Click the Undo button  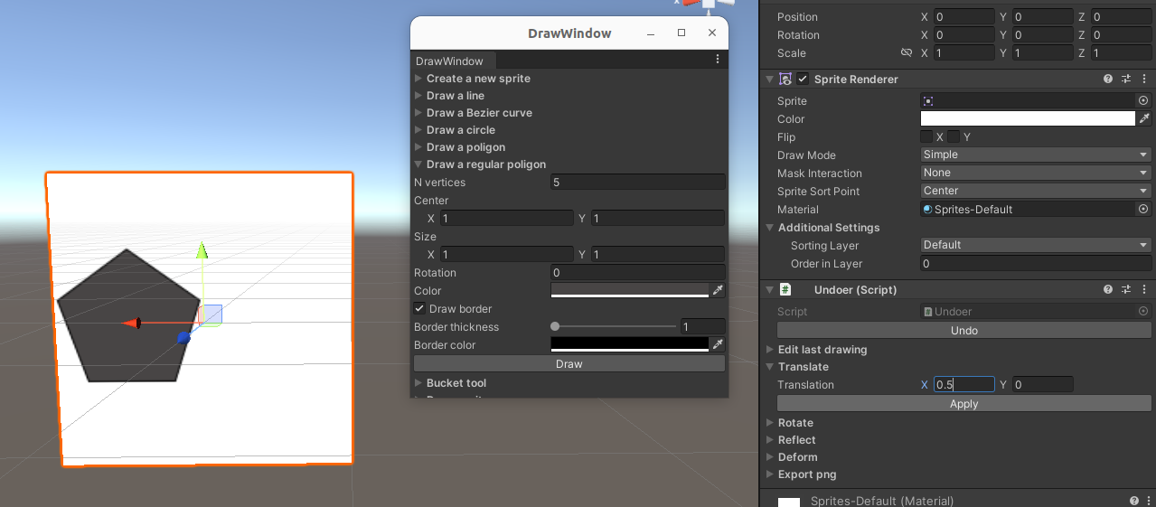coord(964,331)
